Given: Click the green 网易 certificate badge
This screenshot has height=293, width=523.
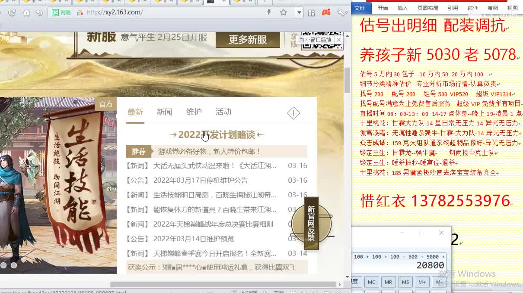Looking at the screenshot, I should [61, 12].
